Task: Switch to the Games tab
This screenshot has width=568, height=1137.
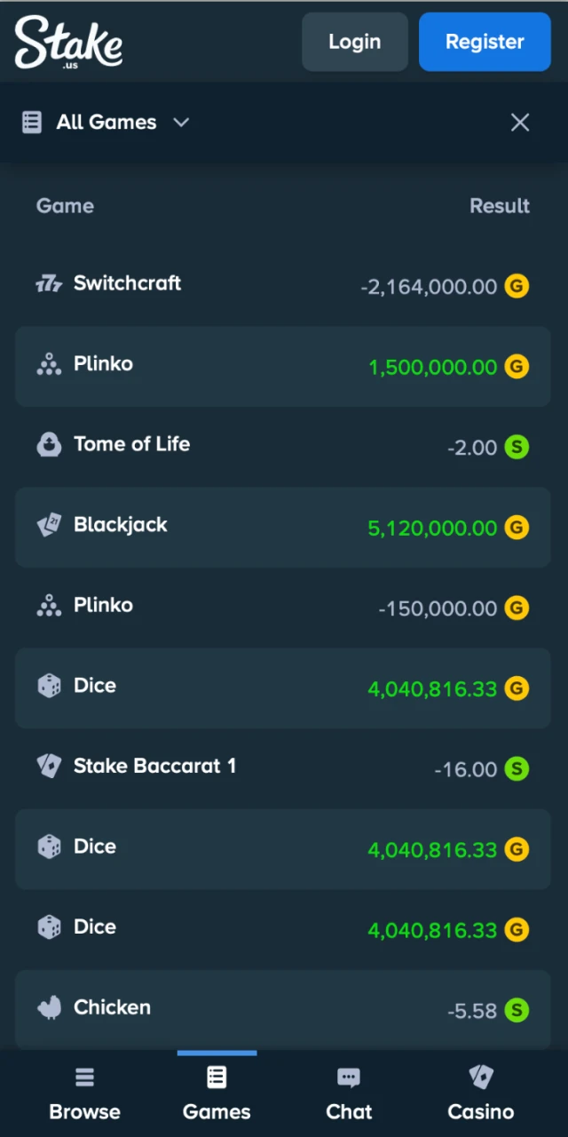Action: [217, 1093]
